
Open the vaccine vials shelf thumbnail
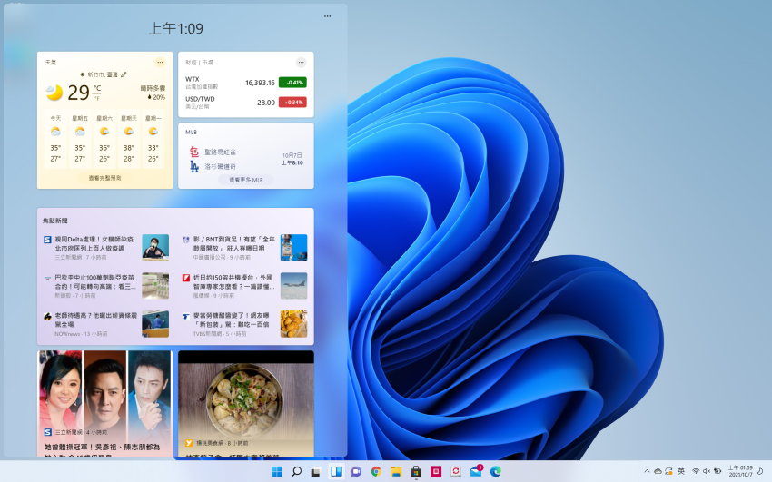155,286
